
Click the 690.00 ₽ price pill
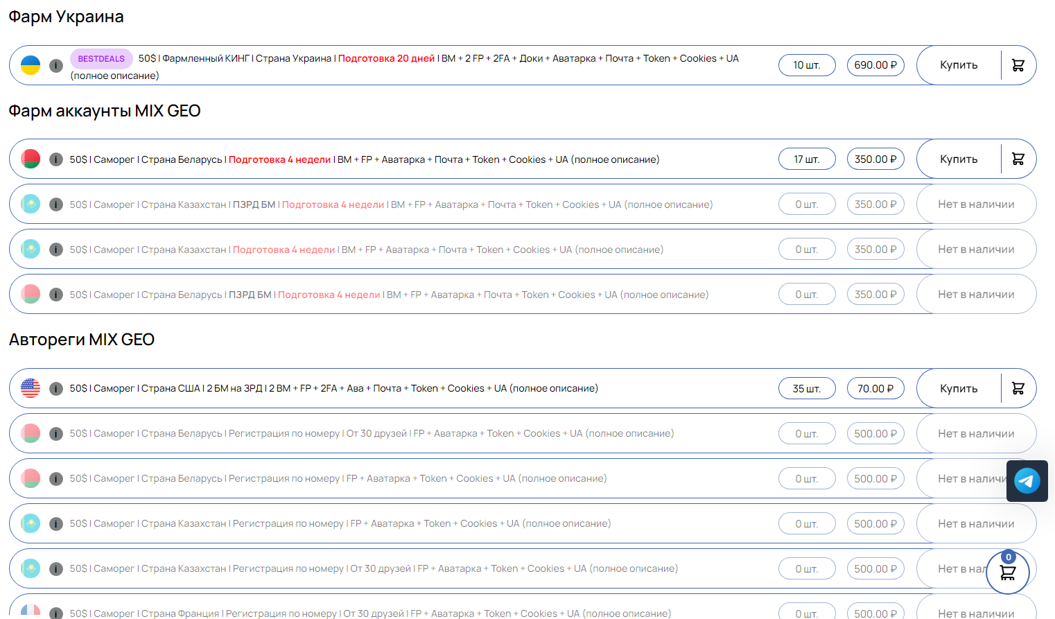875,65
